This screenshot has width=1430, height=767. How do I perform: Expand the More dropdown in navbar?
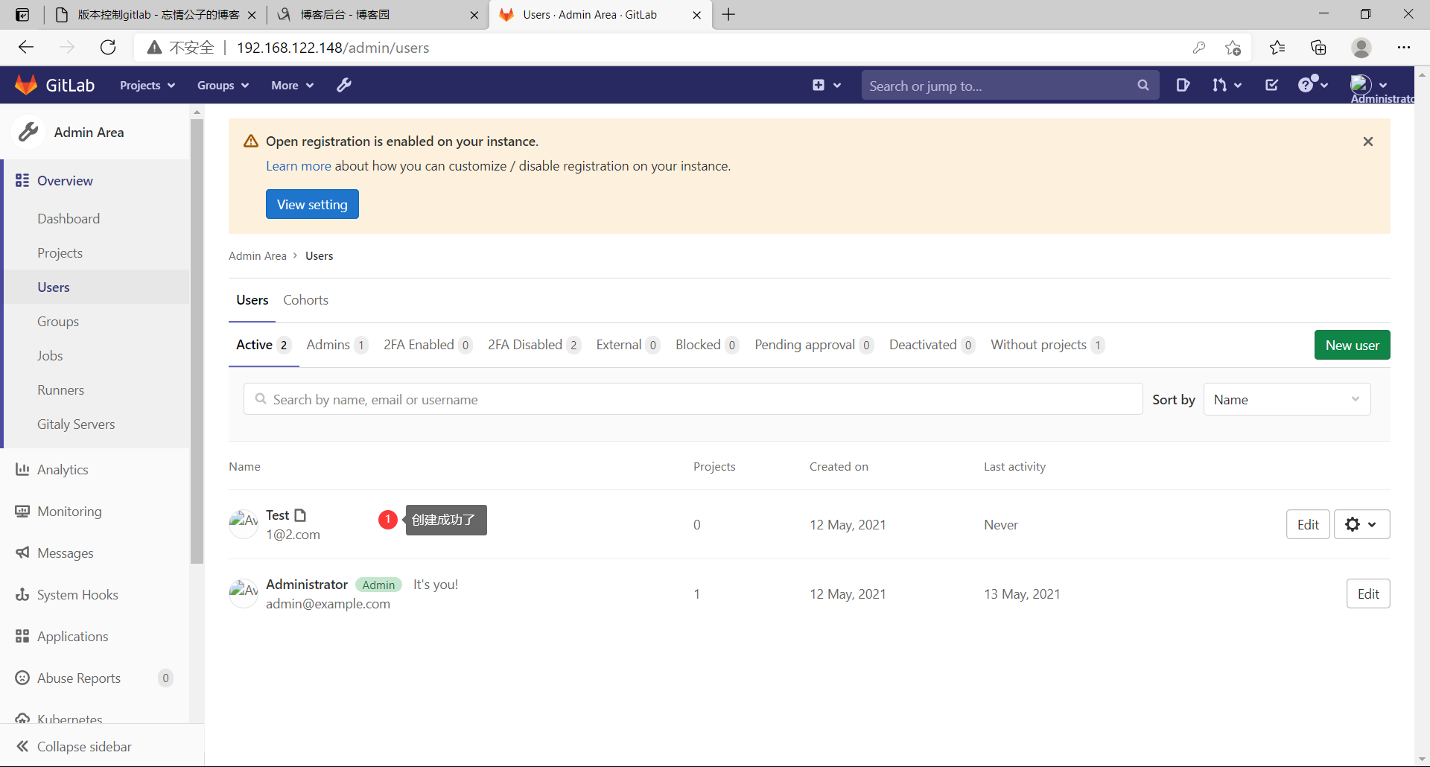coord(292,85)
